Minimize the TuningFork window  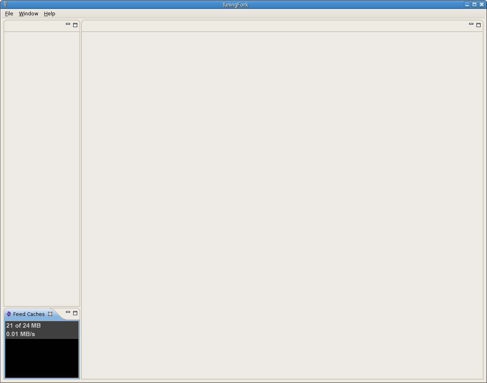point(467,5)
